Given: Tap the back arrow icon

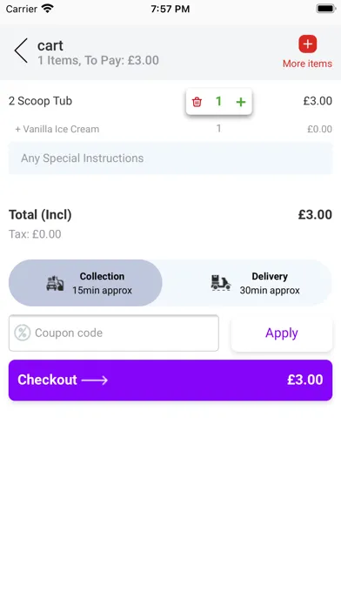Looking at the screenshot, I should click(x=21, y=50).
